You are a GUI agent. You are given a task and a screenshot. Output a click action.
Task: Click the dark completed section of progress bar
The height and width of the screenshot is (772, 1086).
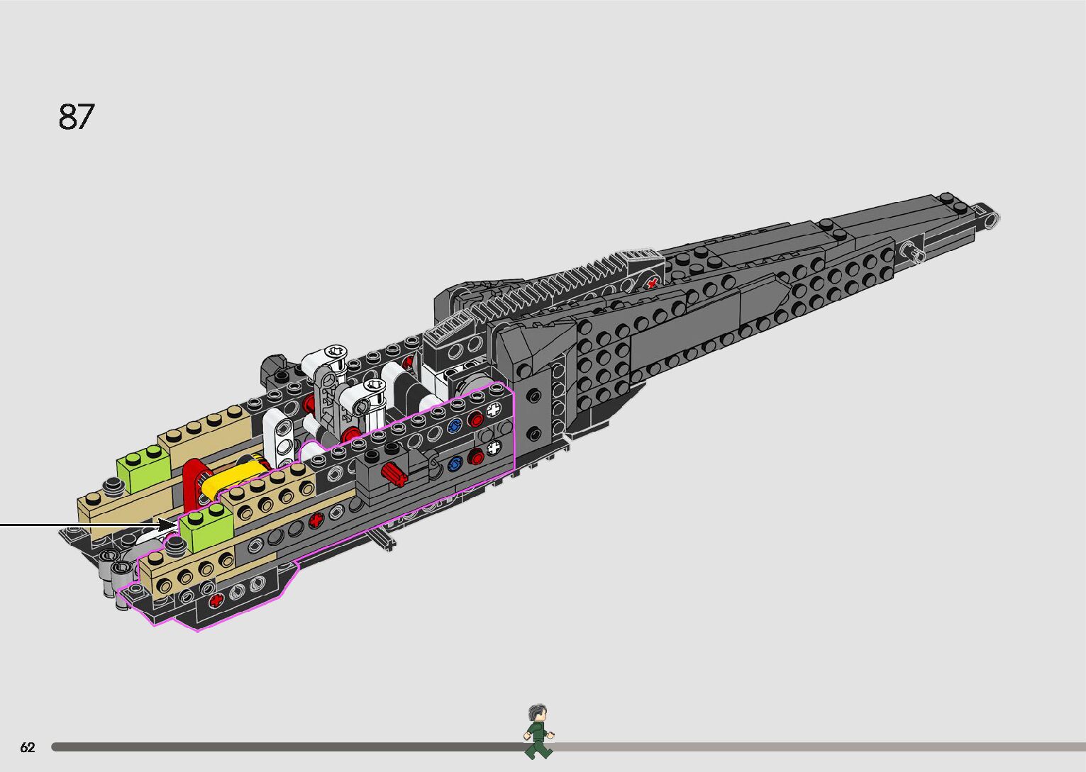[284, 746]
